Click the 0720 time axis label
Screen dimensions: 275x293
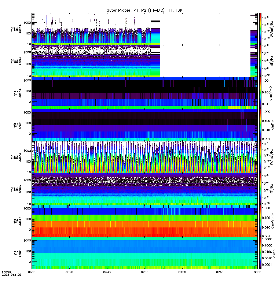click(182, 272)
